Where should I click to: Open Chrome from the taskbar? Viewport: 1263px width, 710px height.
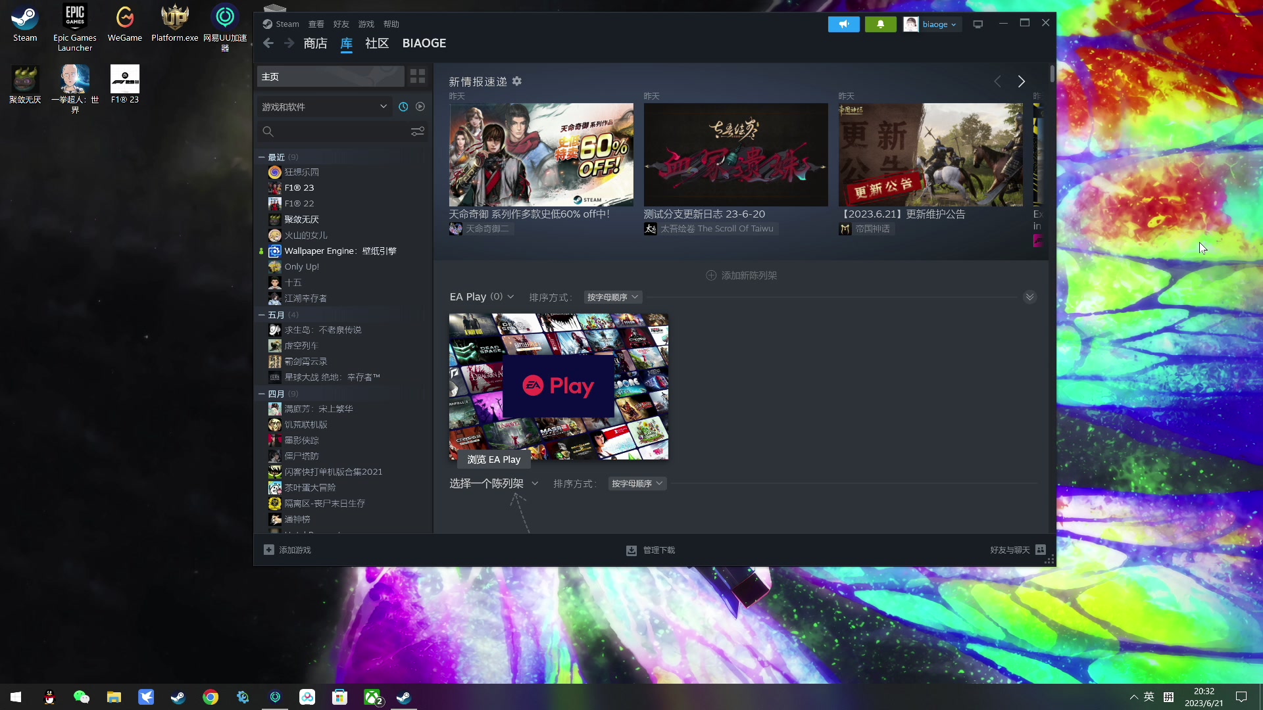[x=210, y=697]
